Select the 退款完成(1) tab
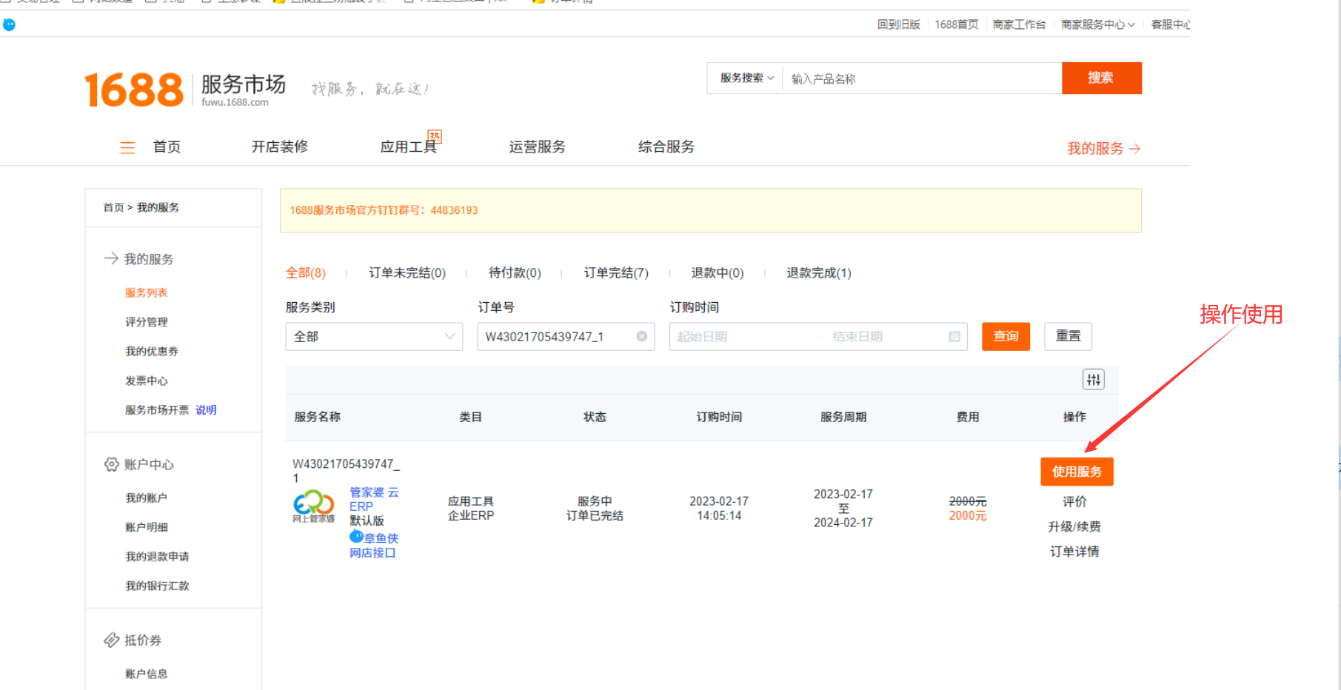 [x=819, y=272]
